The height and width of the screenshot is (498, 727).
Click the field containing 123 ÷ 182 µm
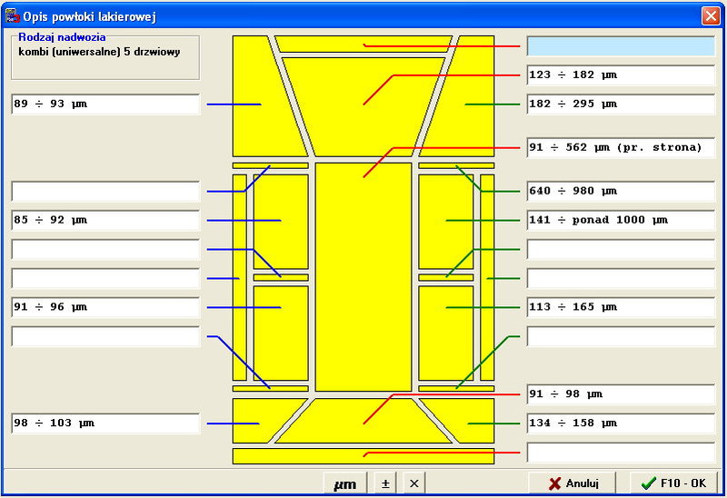coord(621,75)
